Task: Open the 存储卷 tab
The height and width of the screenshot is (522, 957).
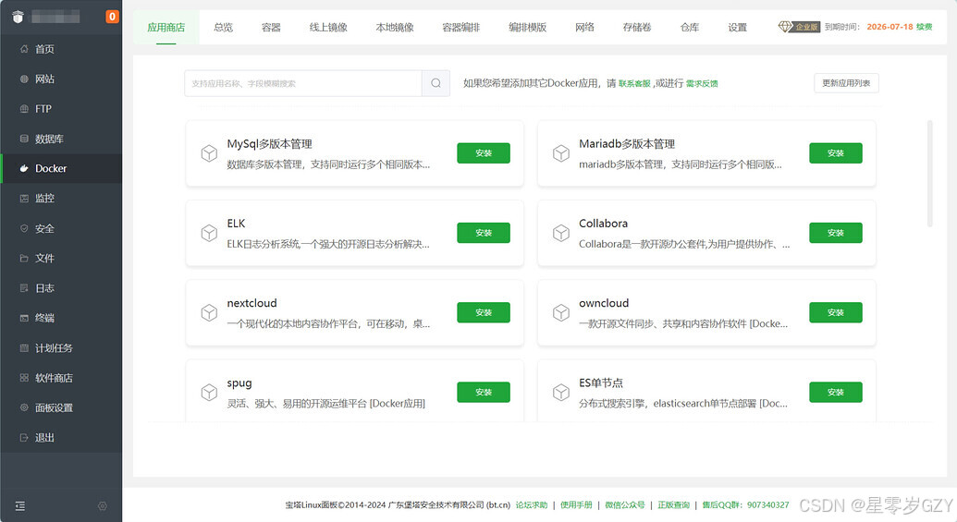Action: point(637,27)
